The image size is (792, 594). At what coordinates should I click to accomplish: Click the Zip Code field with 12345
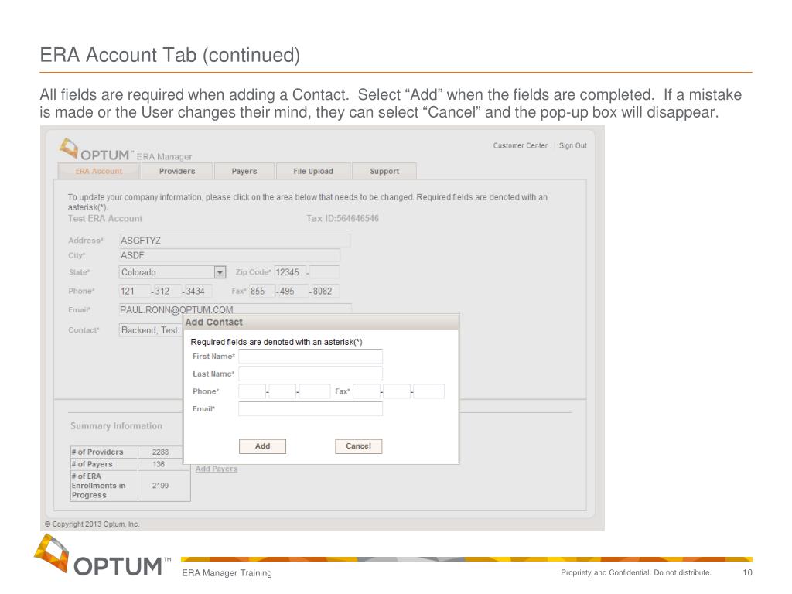click(x=289, y=272)
